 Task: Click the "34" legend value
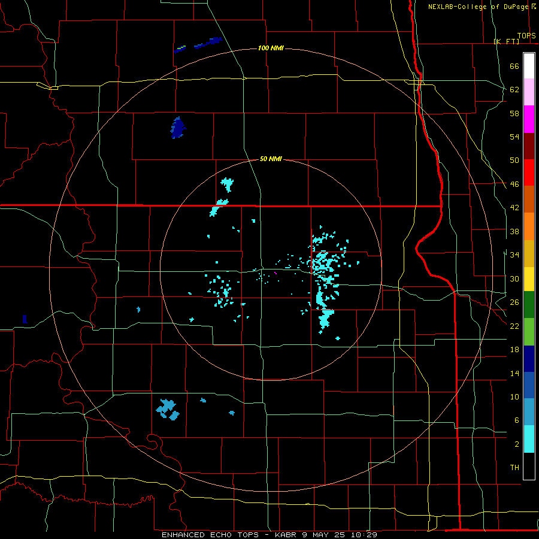point(514,255)
